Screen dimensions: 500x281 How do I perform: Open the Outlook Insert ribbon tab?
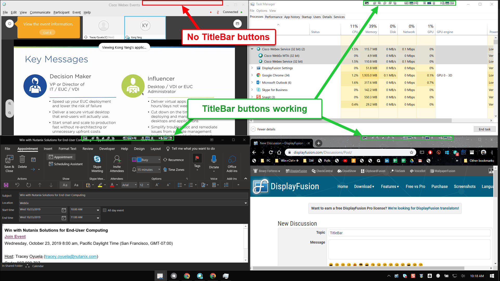tap(48, 149)
